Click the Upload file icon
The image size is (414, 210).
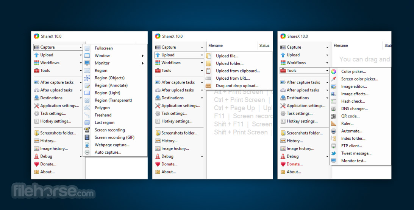pyautogui.click(x=209, y=56)
